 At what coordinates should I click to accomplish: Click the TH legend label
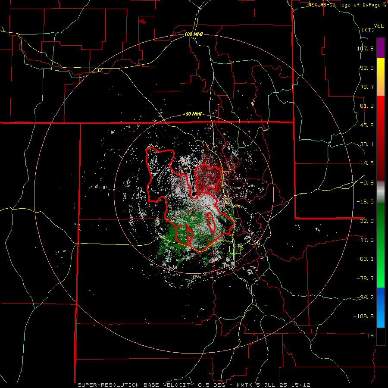point(370,336)
